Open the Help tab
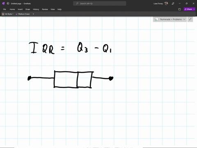The height and width of the screenshot is (148, 197). [60, 9]
